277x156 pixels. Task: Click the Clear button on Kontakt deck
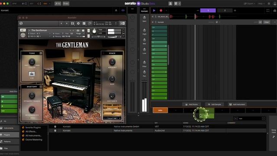pos(267,22)
